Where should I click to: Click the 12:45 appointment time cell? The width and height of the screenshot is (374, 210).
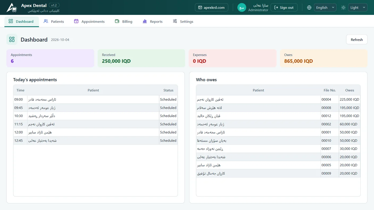(20, 140)
